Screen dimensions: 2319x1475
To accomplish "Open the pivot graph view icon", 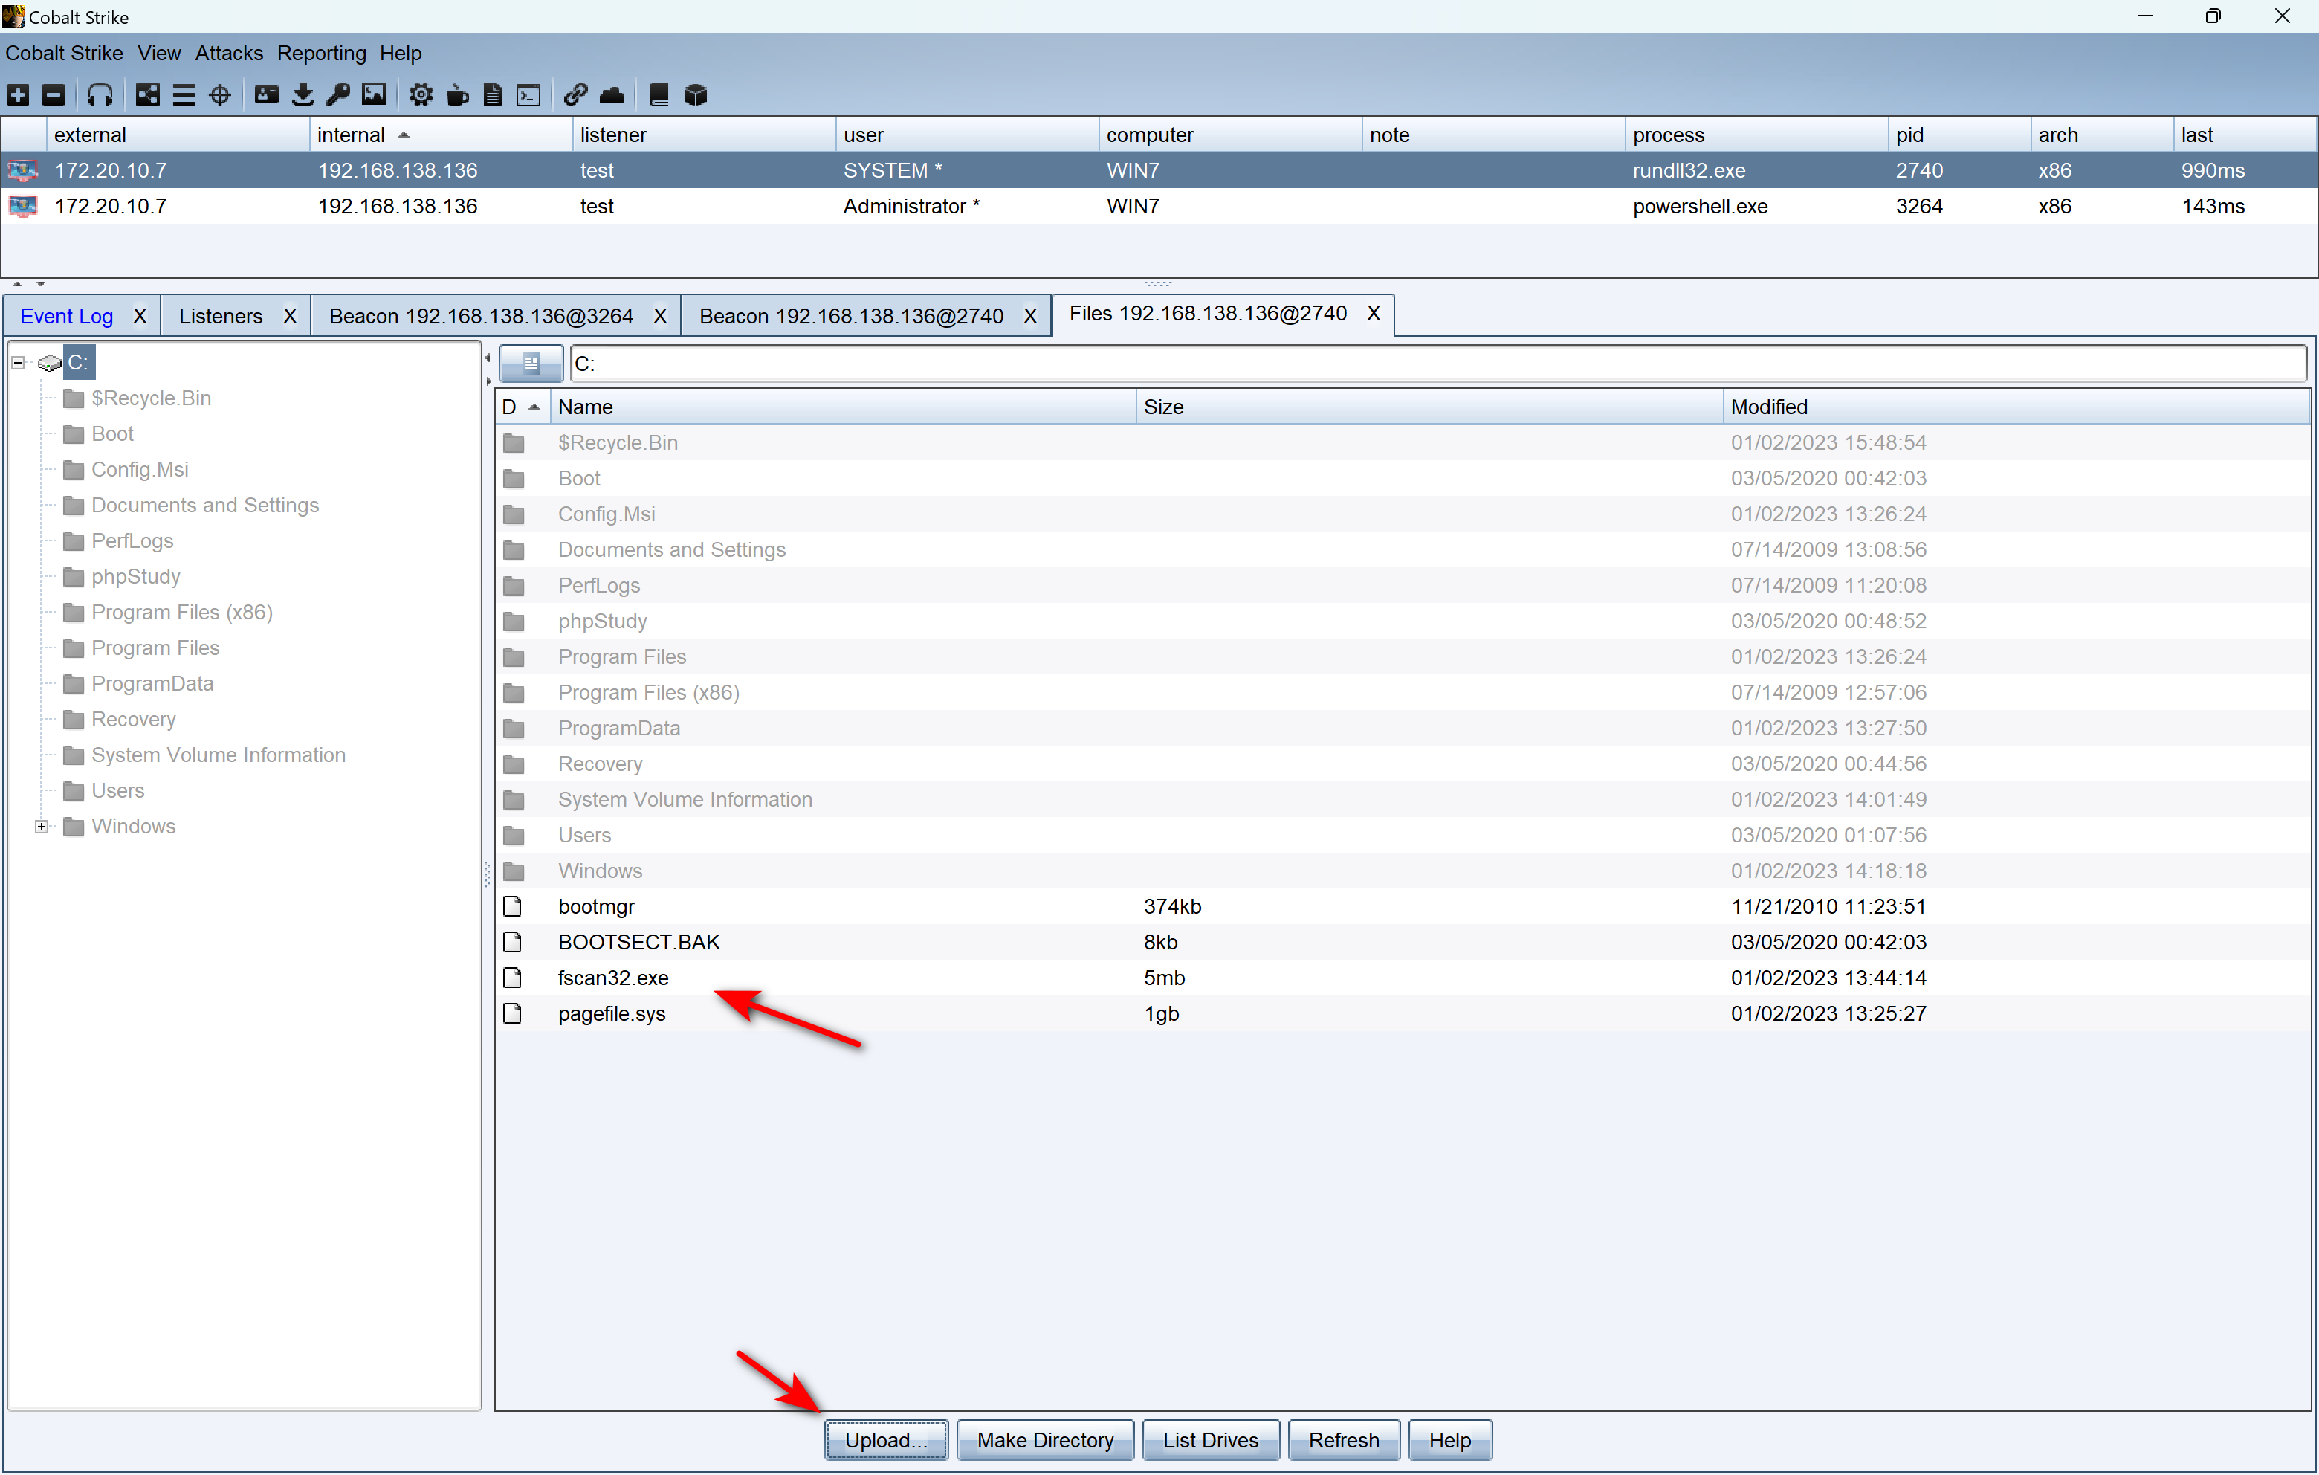I will coord(147,94).
